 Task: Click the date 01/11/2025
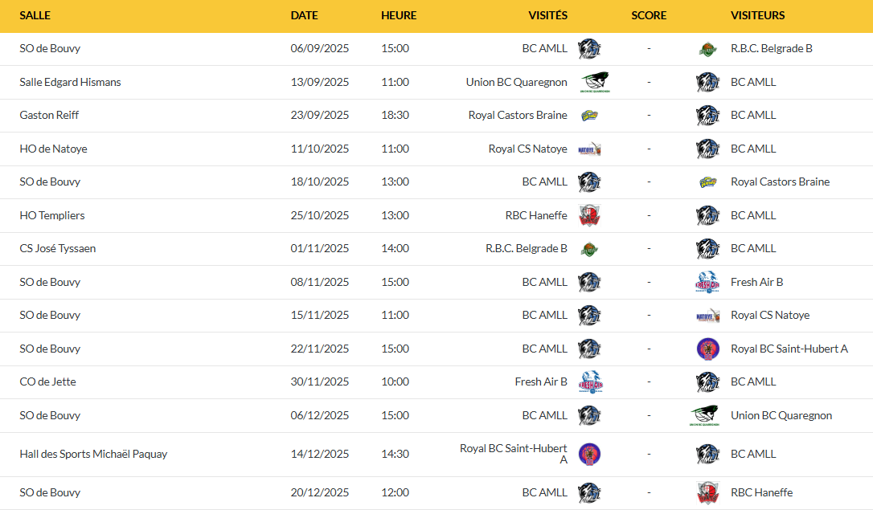tap(320, 249)
